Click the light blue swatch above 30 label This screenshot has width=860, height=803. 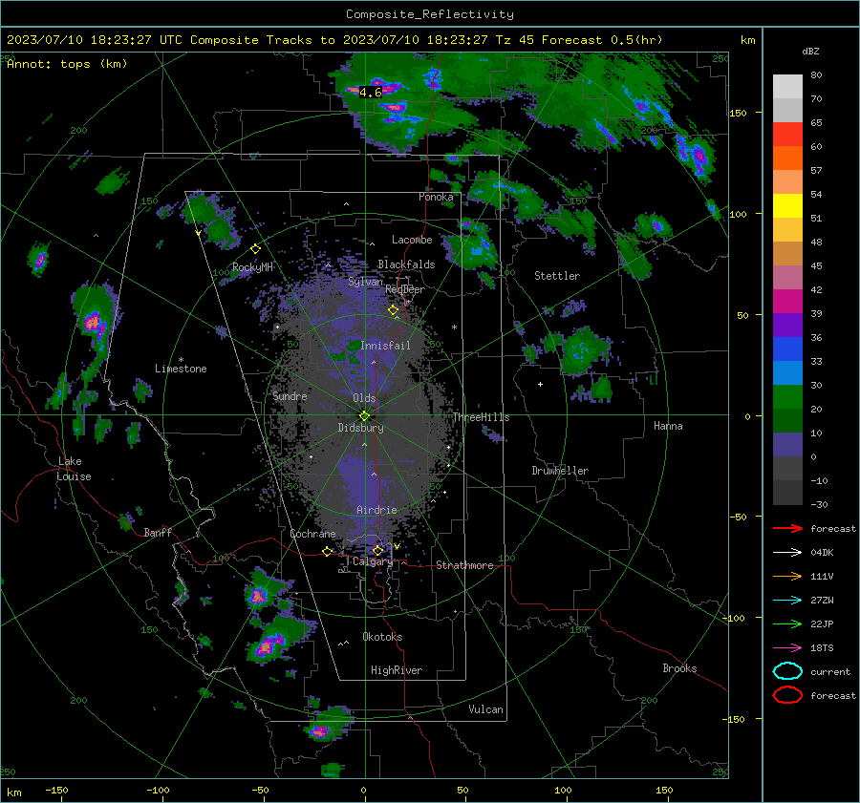[787, 373]
